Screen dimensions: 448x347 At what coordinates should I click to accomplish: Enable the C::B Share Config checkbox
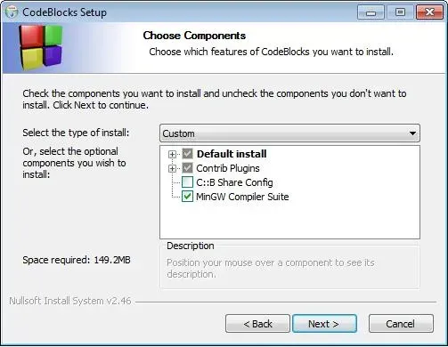(x=187, y=182)
